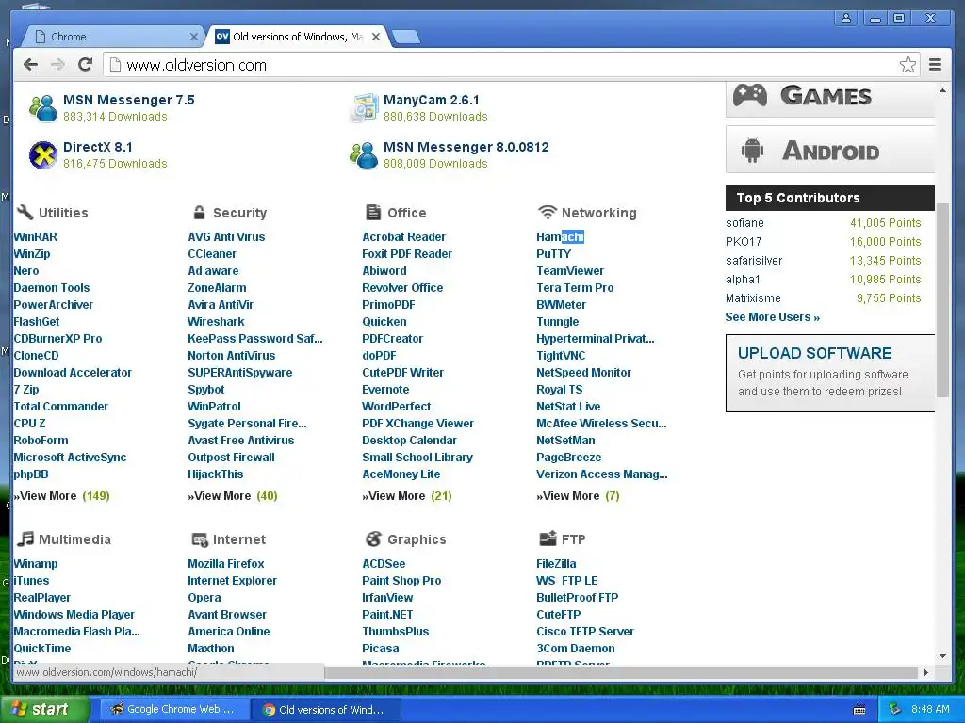Click the Android robot icon

coord(752,150)
